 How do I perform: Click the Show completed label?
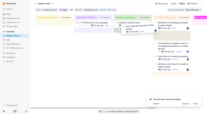pyautogui.click(x=176, y=10)
